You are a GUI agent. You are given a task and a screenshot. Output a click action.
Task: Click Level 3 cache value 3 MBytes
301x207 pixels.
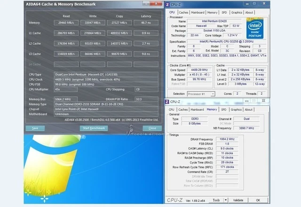(x=240, y=84)
